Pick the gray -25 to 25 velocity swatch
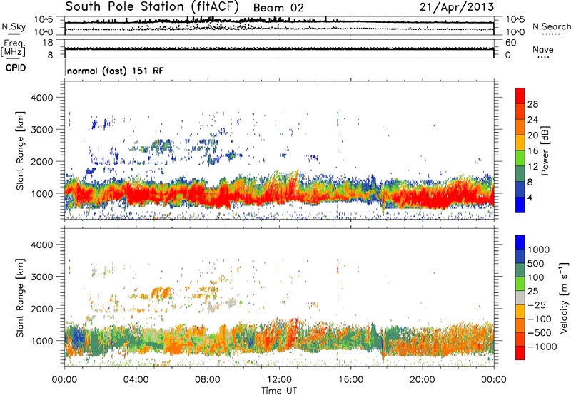 click(520, 298)
